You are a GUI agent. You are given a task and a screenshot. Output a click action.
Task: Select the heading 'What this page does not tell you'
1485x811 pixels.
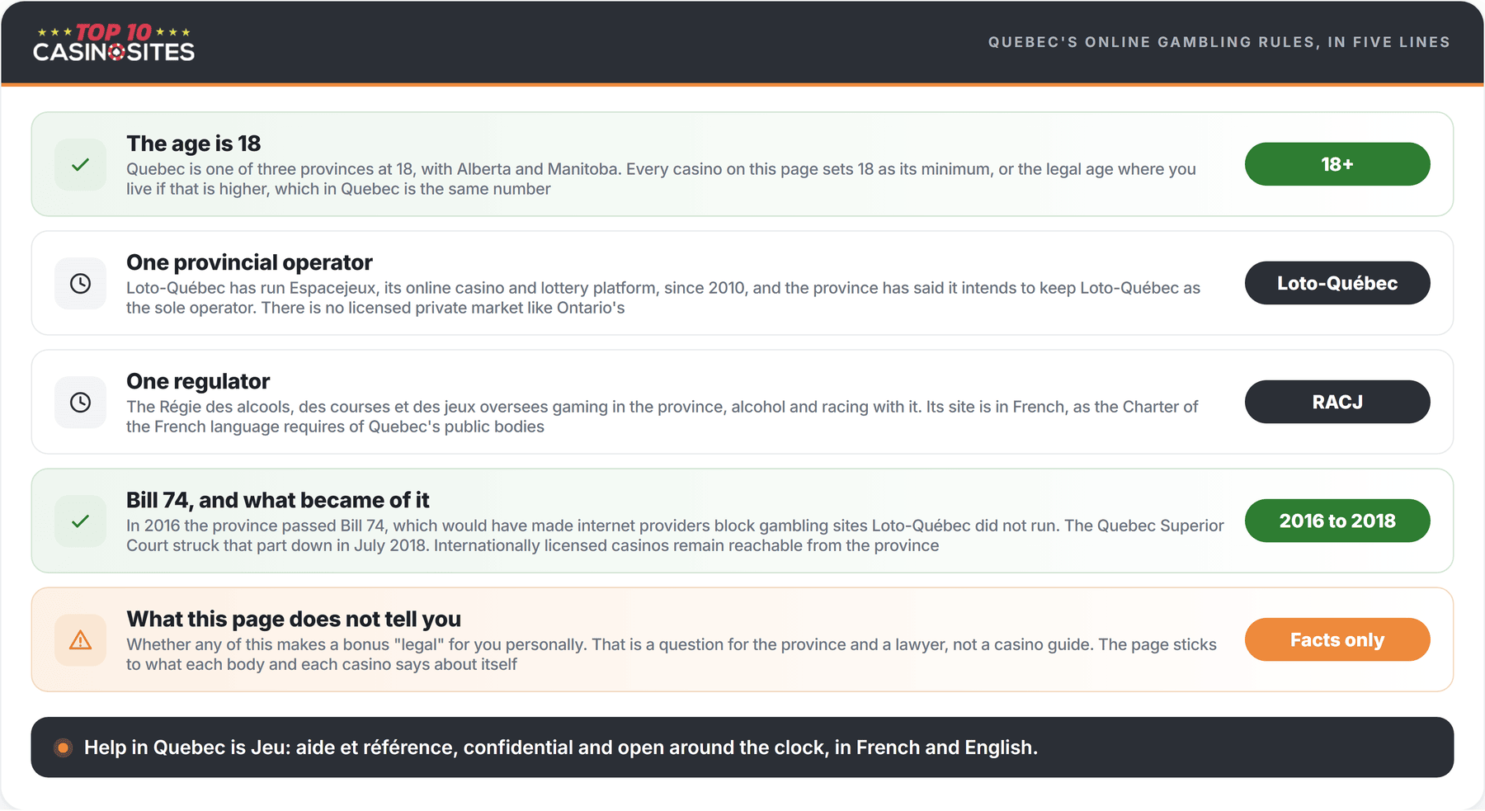tap(294, 619)
